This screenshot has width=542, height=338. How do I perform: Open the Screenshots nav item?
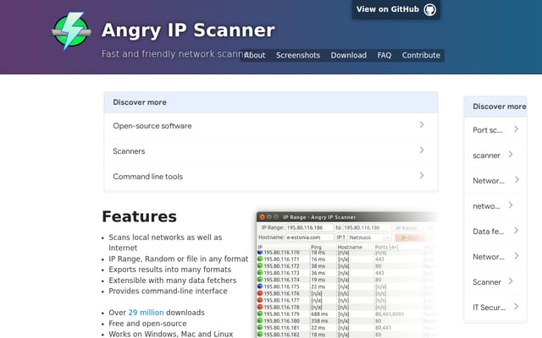pos(298,55)
